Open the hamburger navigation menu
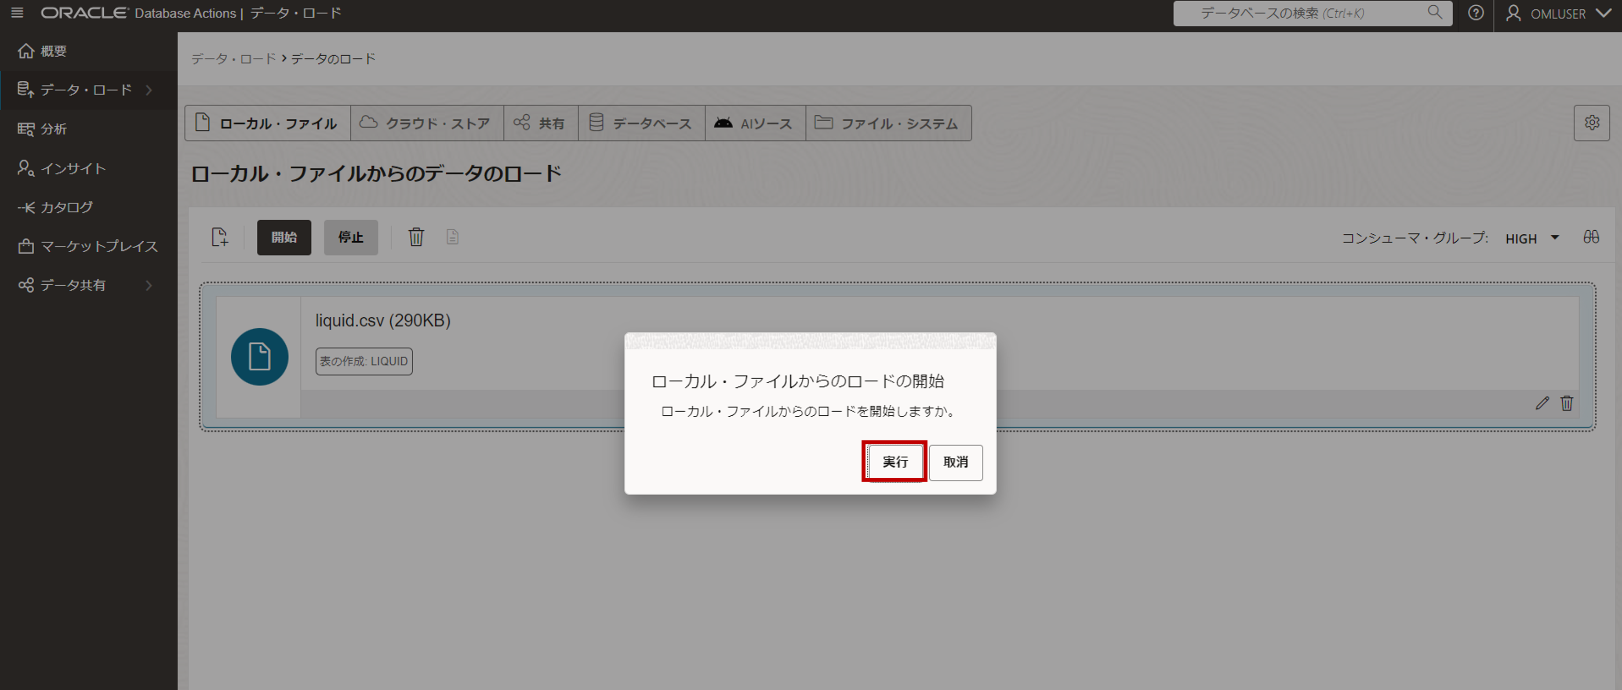 [x=17, y=13]
